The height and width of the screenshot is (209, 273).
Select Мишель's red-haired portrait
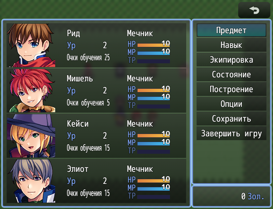31,90
